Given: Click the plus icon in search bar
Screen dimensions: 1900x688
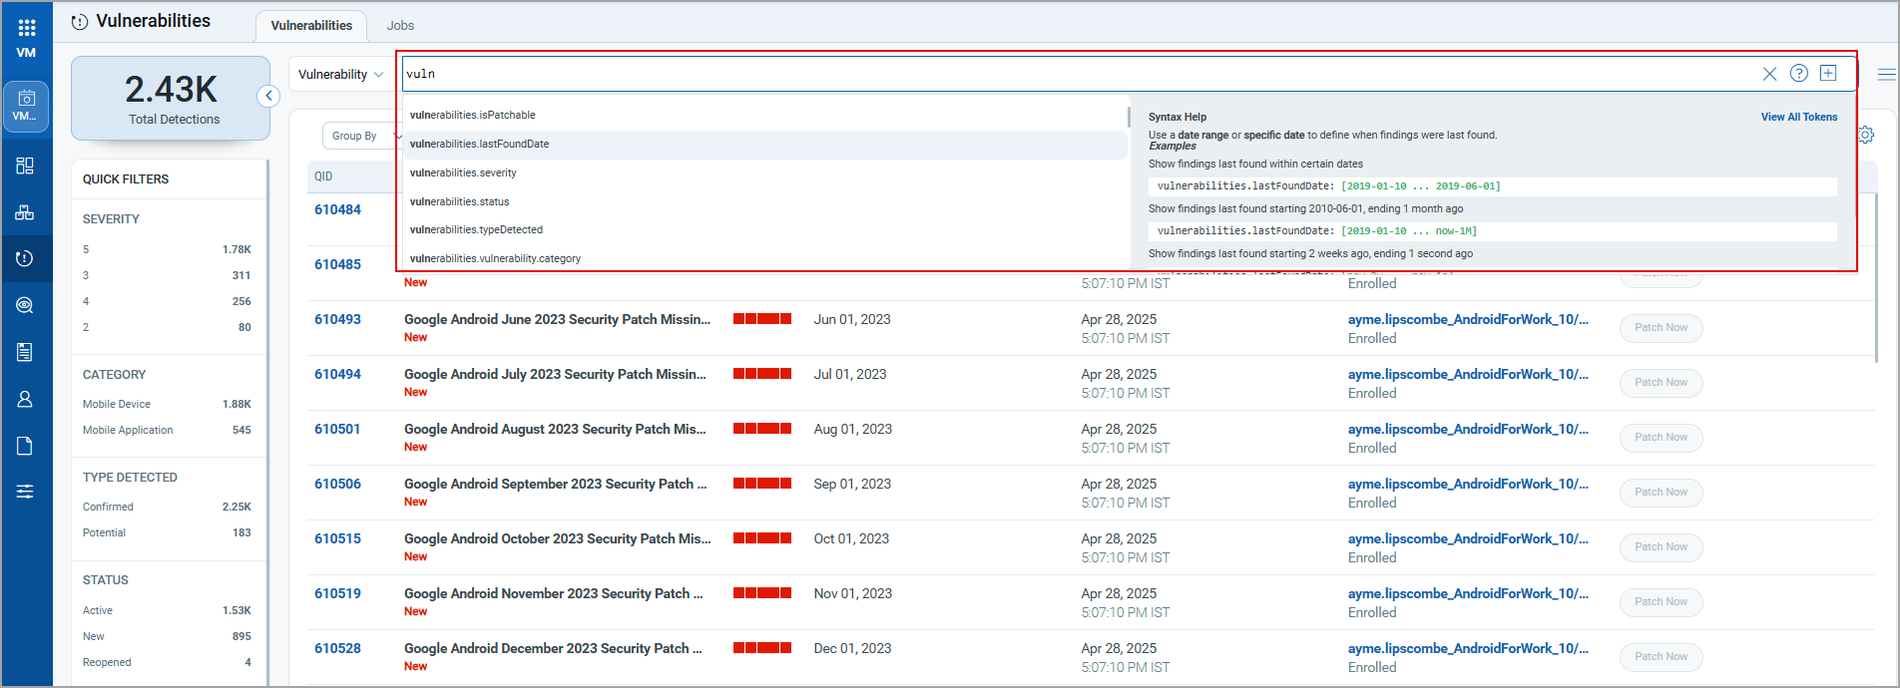Looking at the screenshot, I should [1828, 73].
